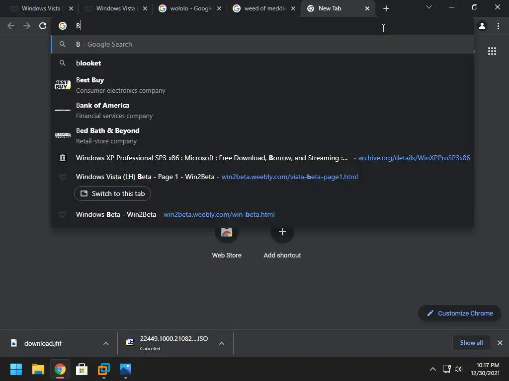The width and height of the screenshot is (509, 381).
Task: Choose the blooket search suggestion
Action: pos(262,63)
